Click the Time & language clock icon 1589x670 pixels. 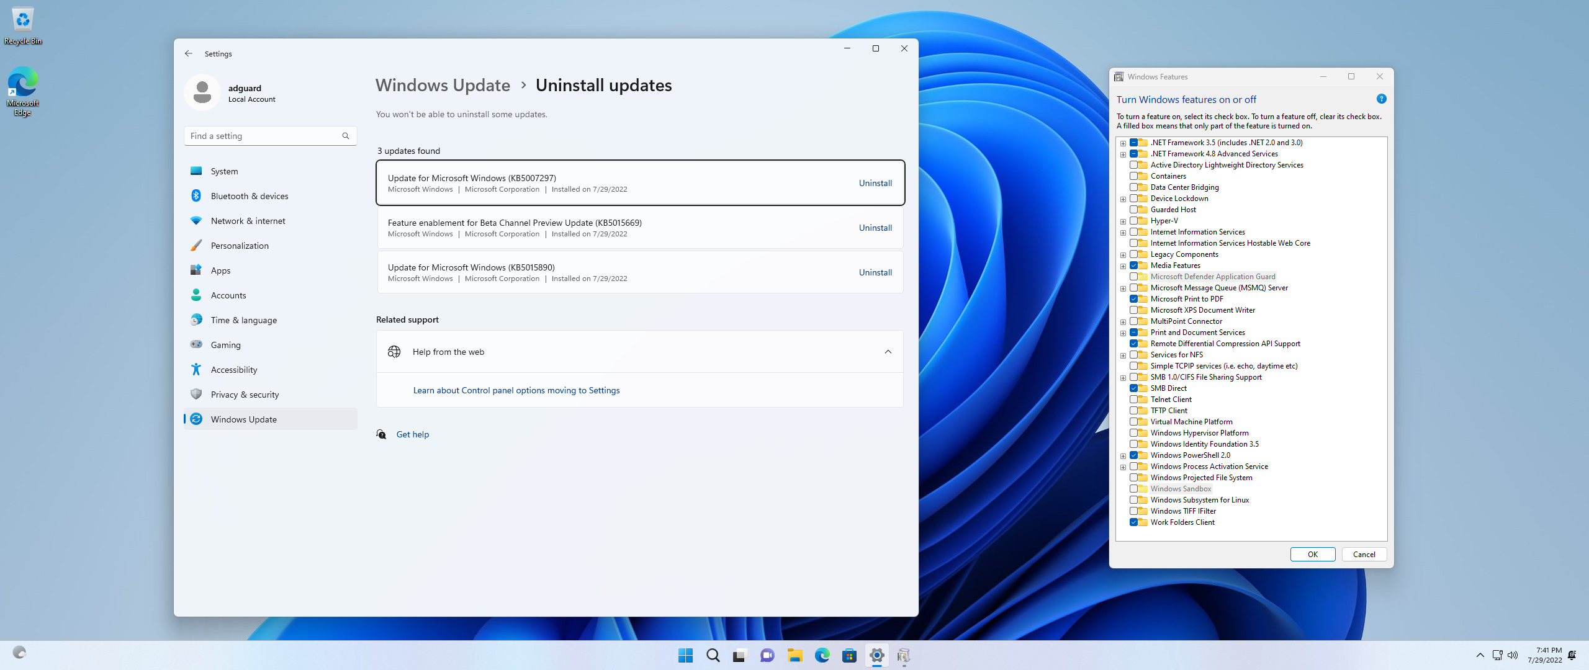click(x=196, y=320)
